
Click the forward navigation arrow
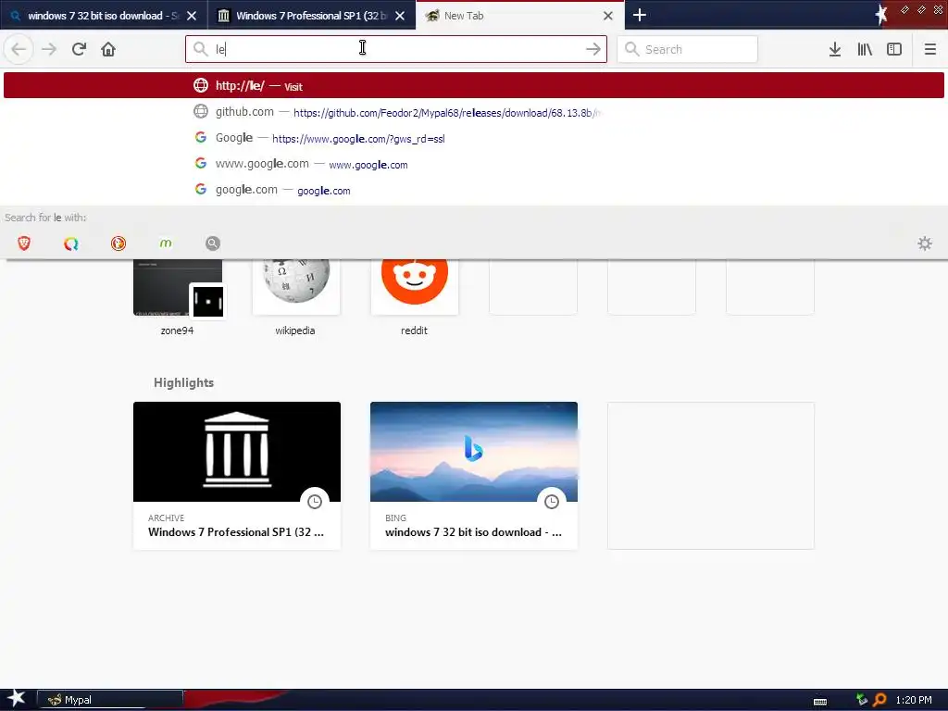pyautogui.click(x=49, y=49)
